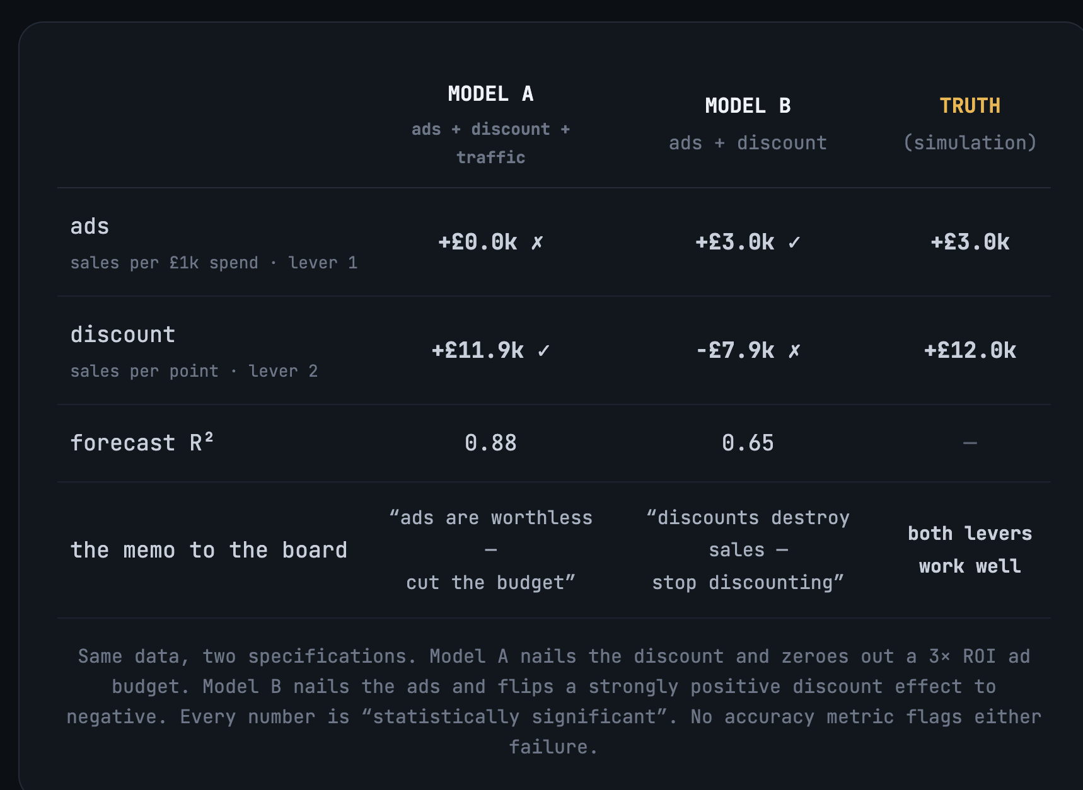Click the truth ads value +£3.0k

(x=970, y=243)
